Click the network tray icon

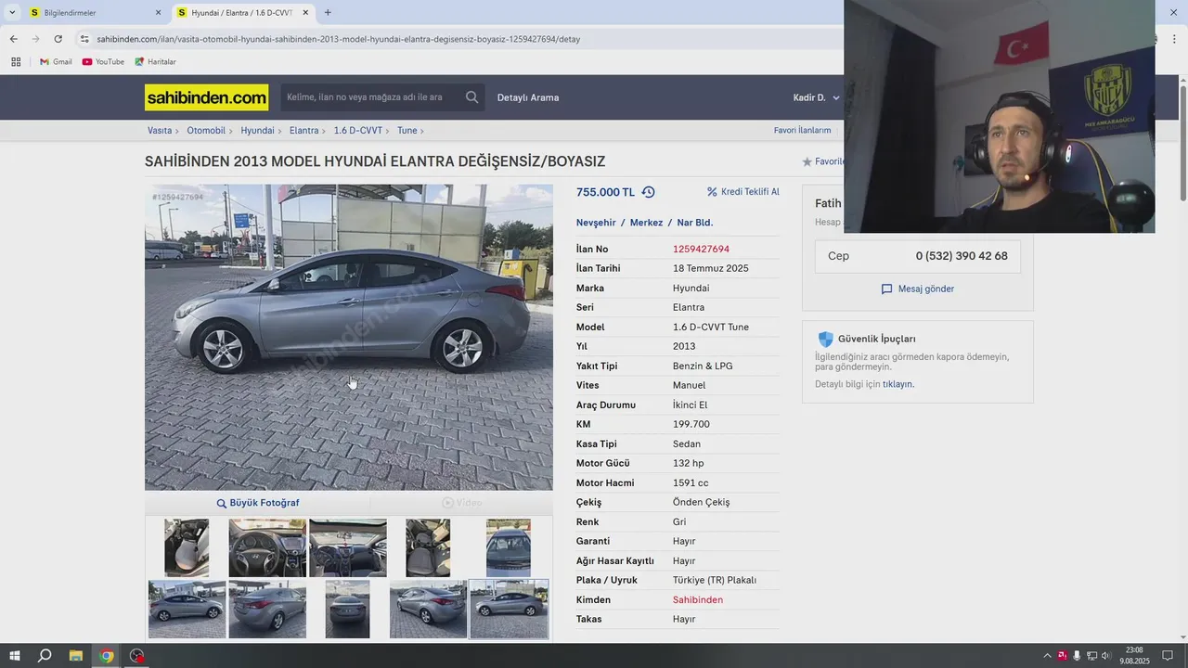coord(1091,656)
